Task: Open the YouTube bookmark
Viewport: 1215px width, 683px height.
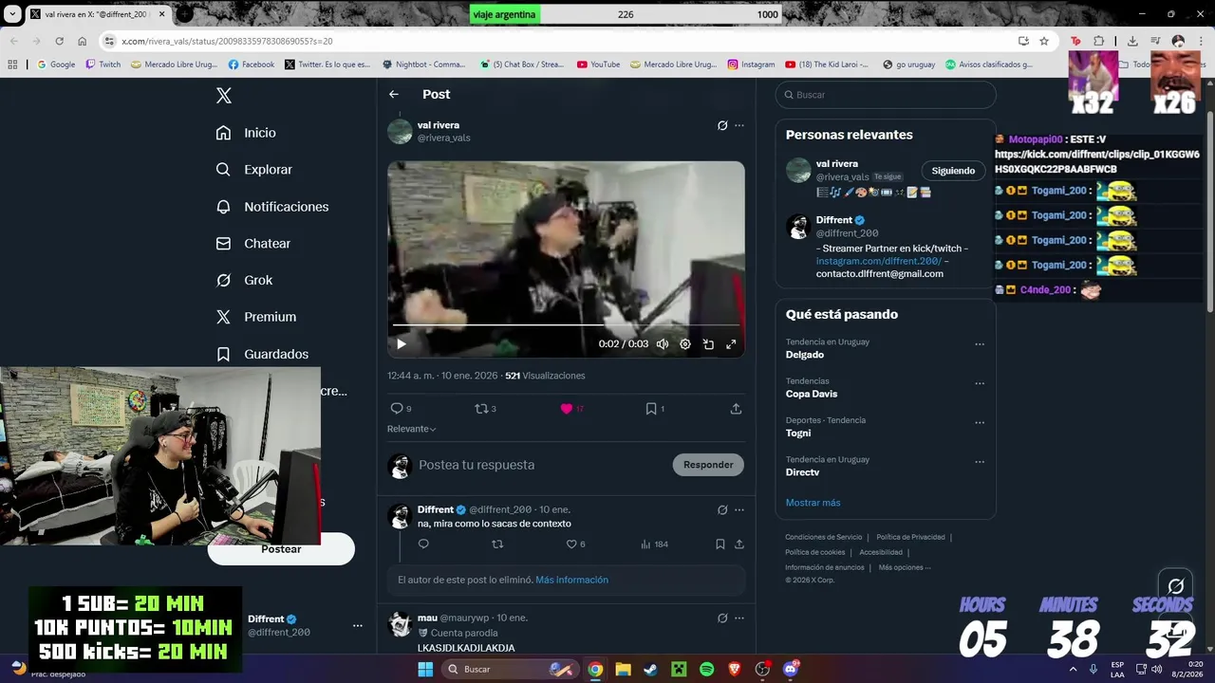Action: [x=598, y=65]
